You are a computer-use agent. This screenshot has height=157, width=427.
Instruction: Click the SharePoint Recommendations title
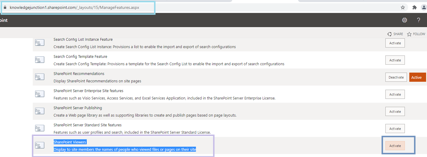point(79,73)
